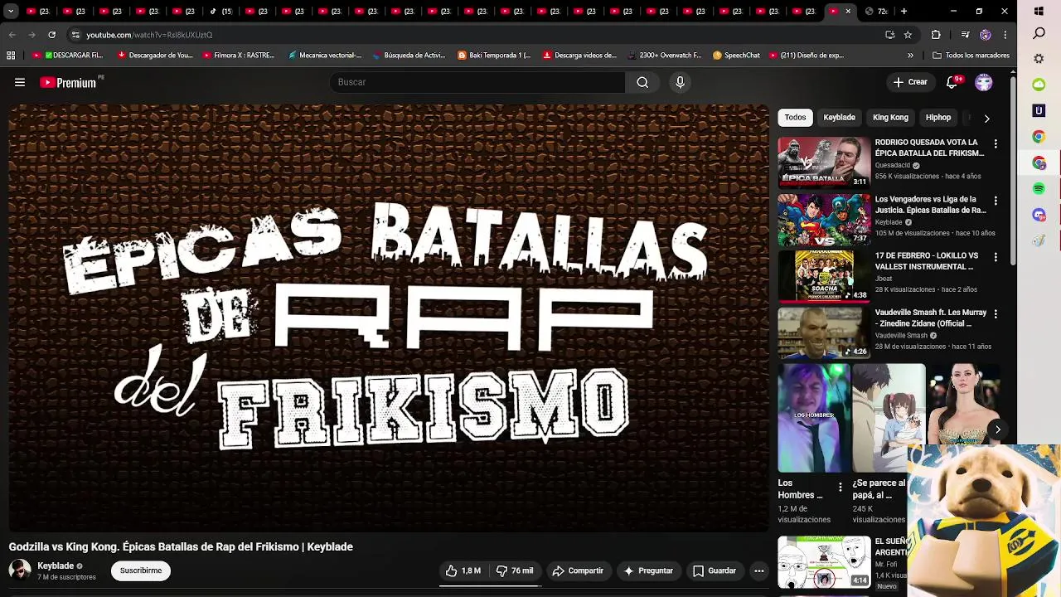Click the magnifier search button beside Buscar
The width and height of the screenshot is (1061, 597).
coord(642,82)
